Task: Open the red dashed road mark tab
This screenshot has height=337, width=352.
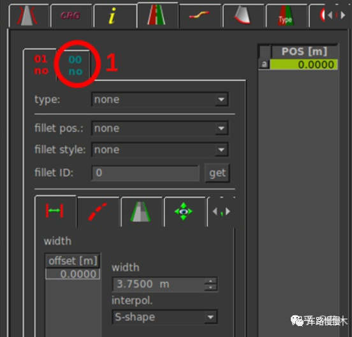Action: point(98,212)
